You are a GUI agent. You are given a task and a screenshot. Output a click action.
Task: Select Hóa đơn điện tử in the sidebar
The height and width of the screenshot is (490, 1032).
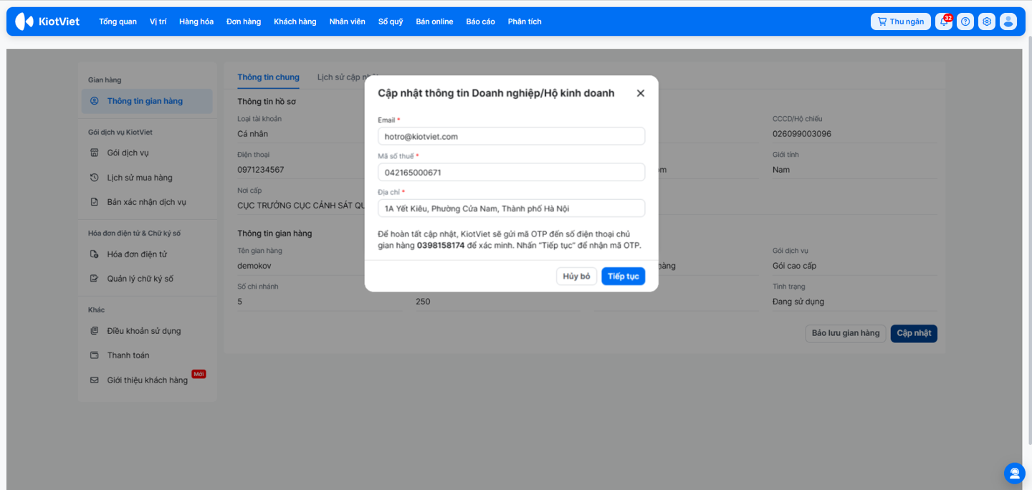tap(147, 254)
